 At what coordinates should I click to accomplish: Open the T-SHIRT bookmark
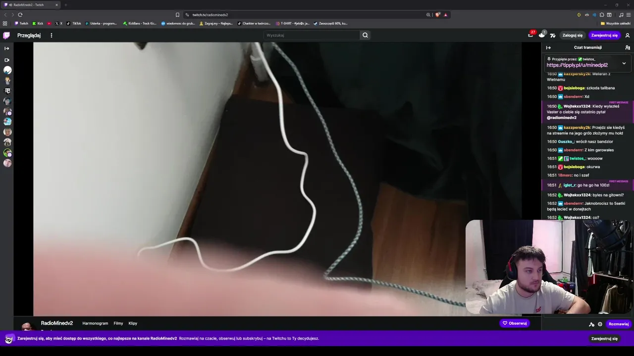click(x=292, y=23)
